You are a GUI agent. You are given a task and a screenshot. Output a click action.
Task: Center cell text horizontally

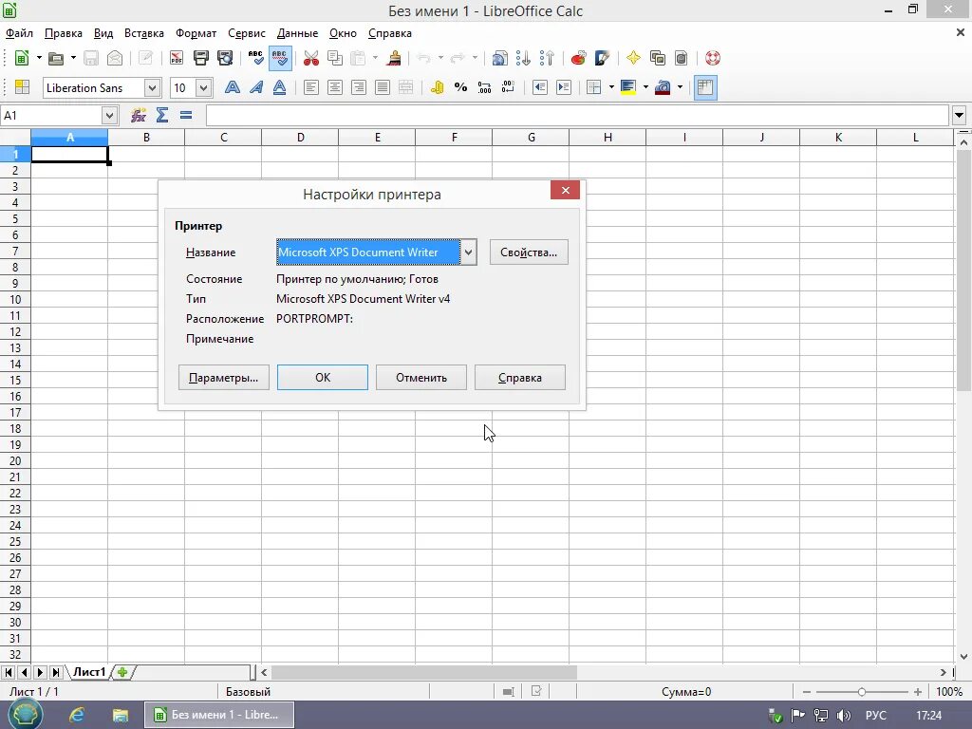(x=335, y=87)
